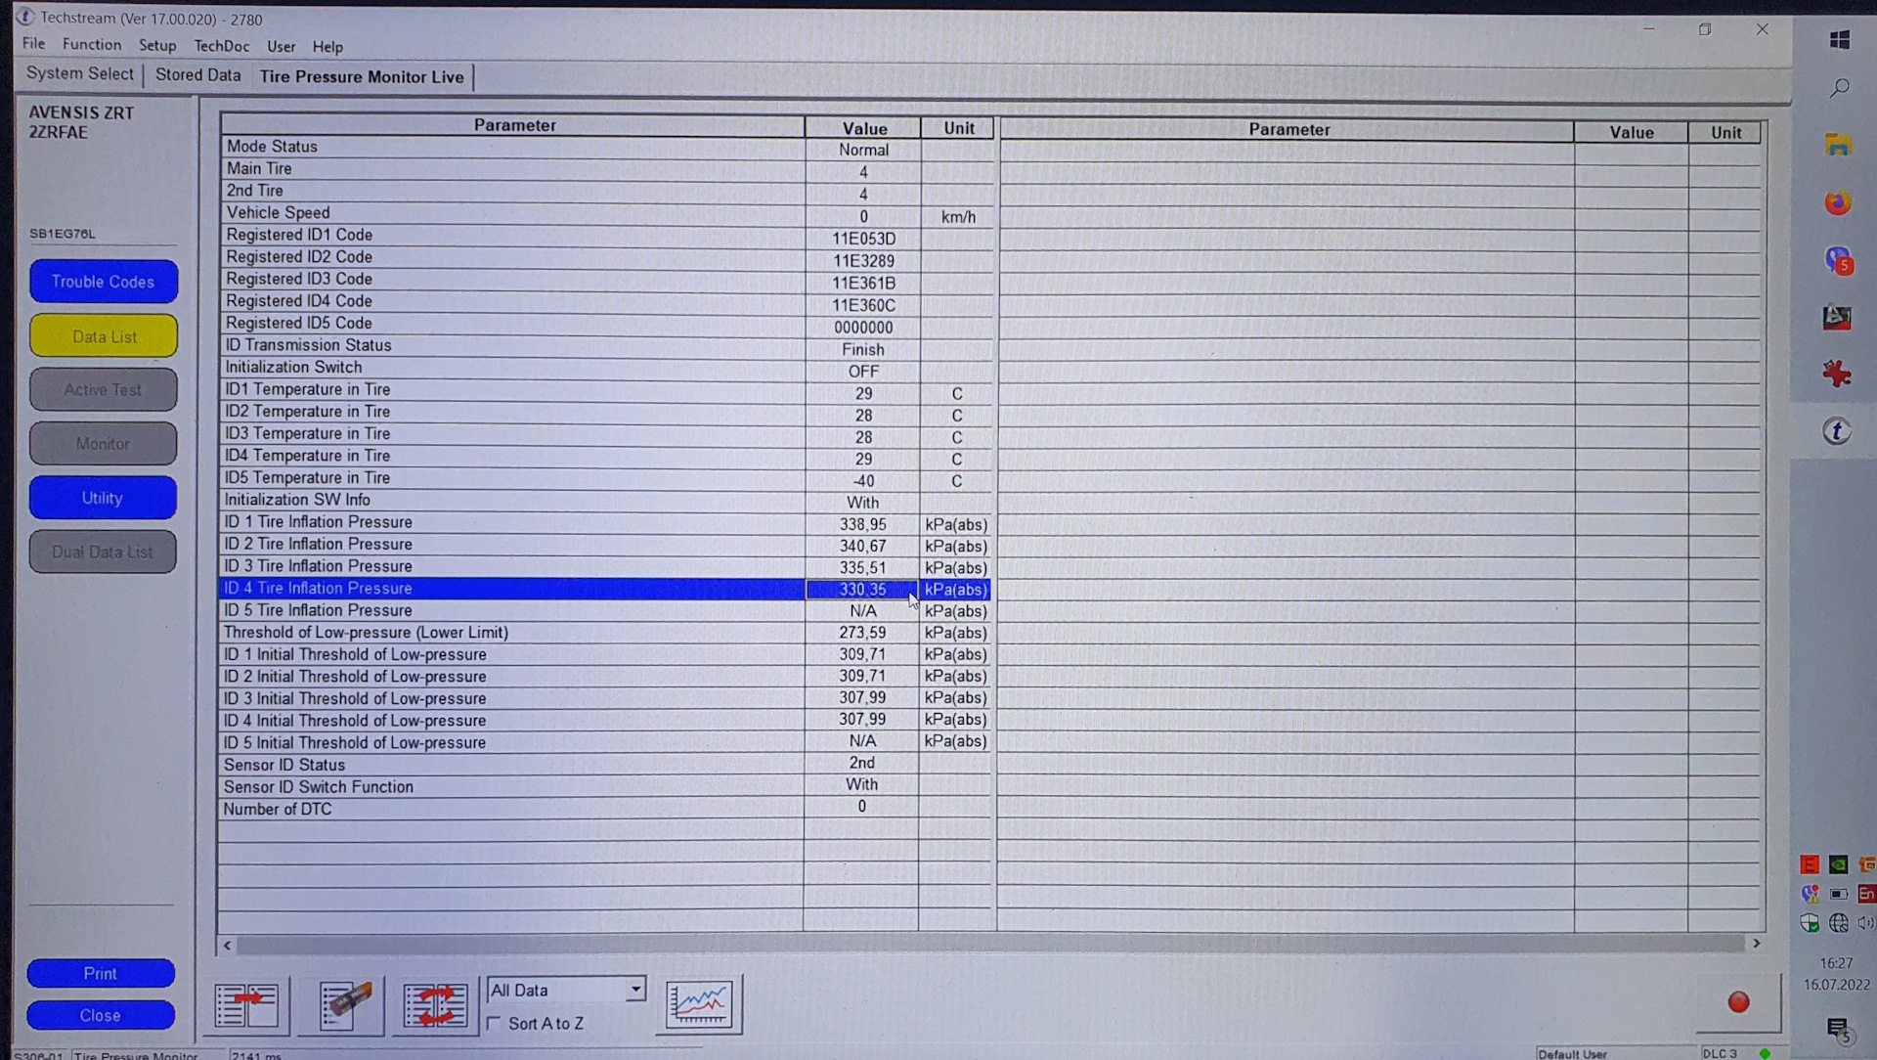Click the Dual Data List icon

[102, 551]
